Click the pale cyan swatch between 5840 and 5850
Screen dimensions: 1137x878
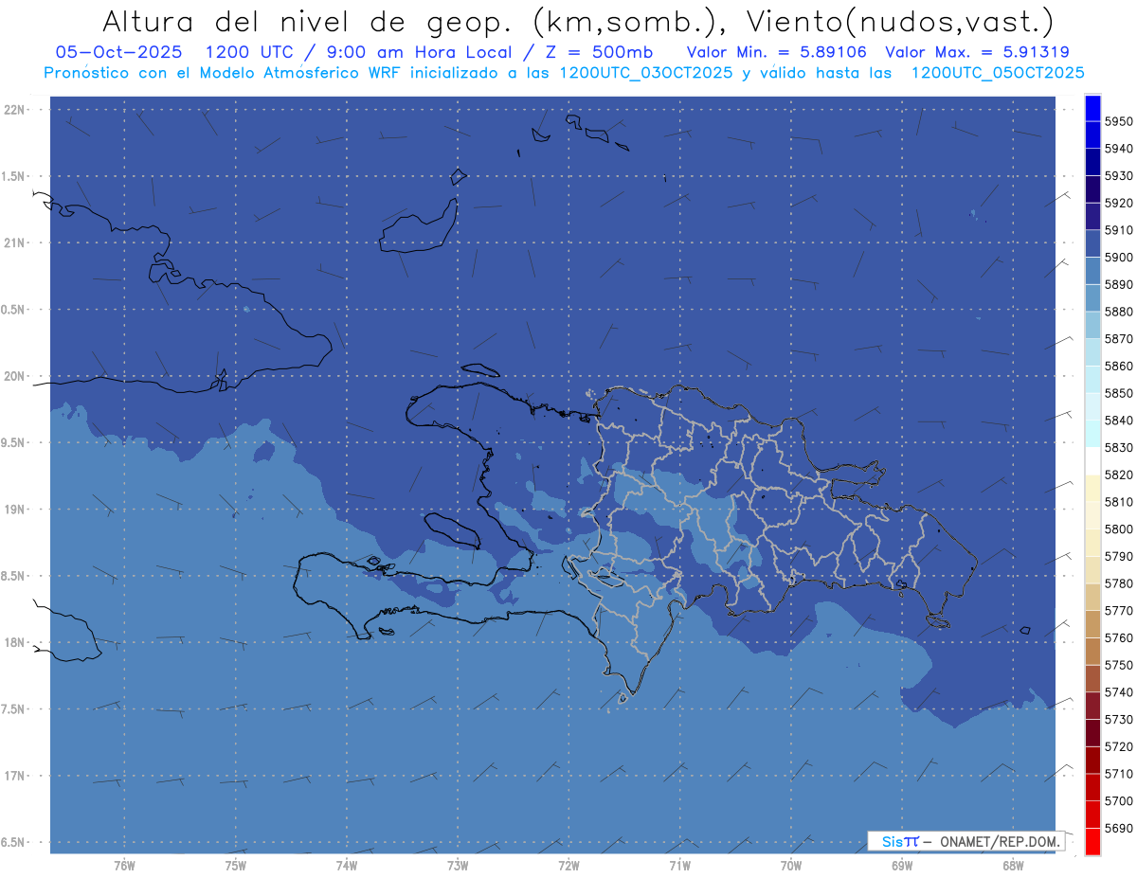(1092, 406)
